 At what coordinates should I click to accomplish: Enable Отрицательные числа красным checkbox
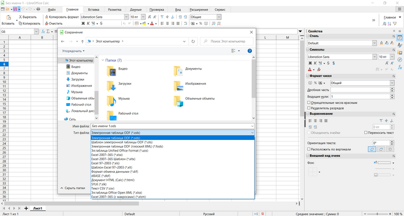tap(309, 103)
